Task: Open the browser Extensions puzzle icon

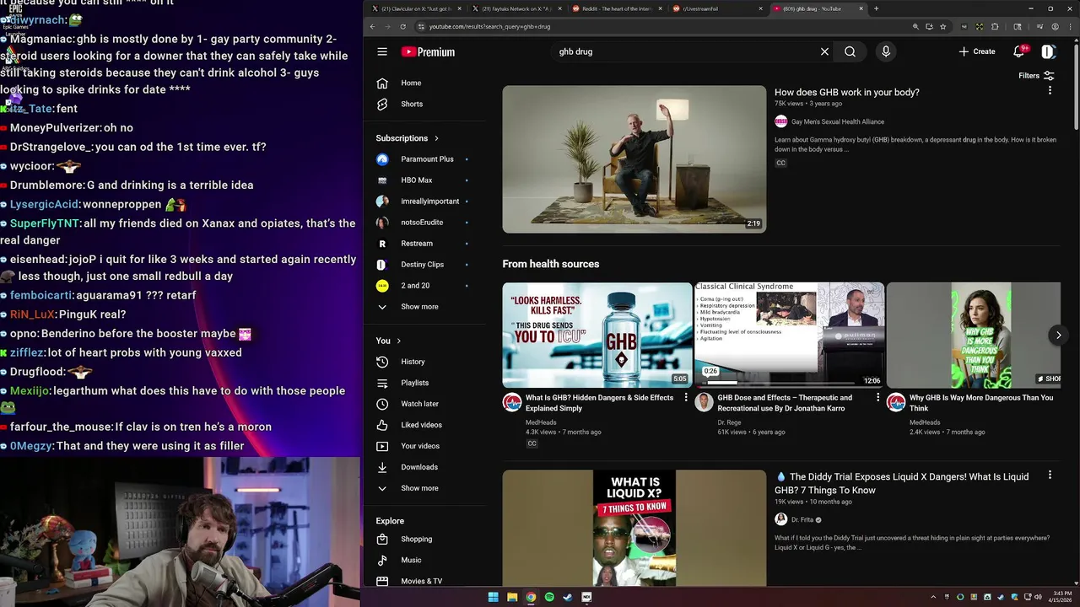Action: (995, 26)
